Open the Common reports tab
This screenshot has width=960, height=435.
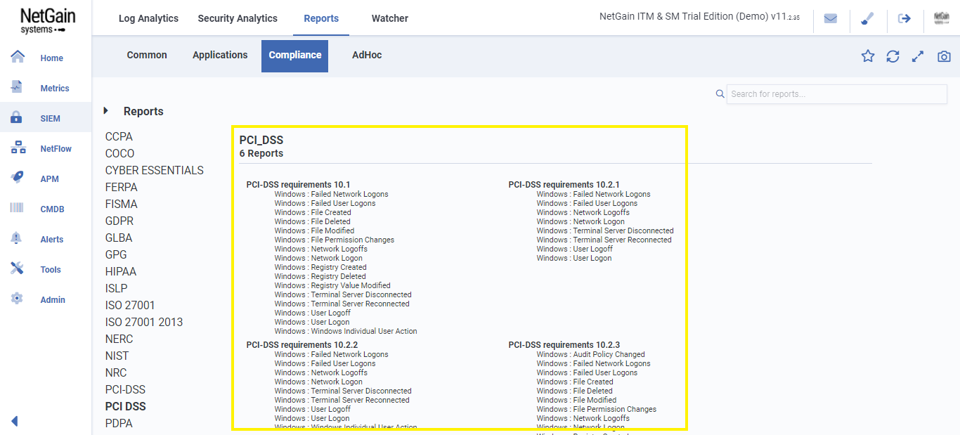[147, 55]
